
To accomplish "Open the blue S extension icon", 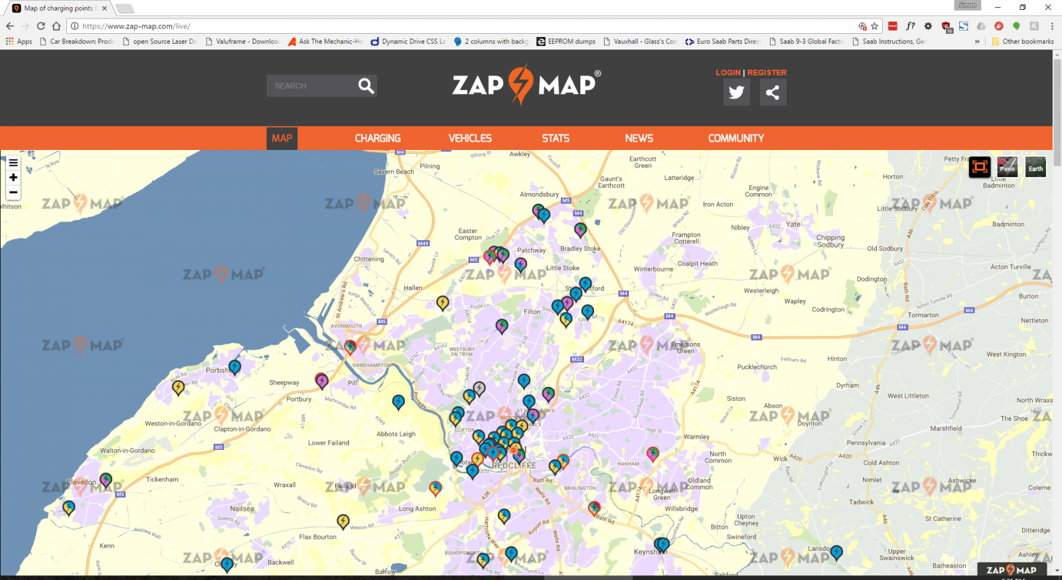I will tap(963, 26).
